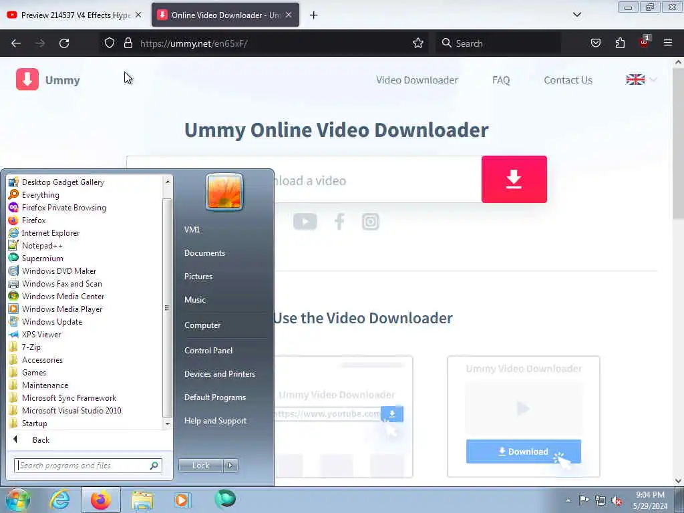The image size is (684, 513).
Task: Click the Ummy logo icon
Action: [27, 79]
